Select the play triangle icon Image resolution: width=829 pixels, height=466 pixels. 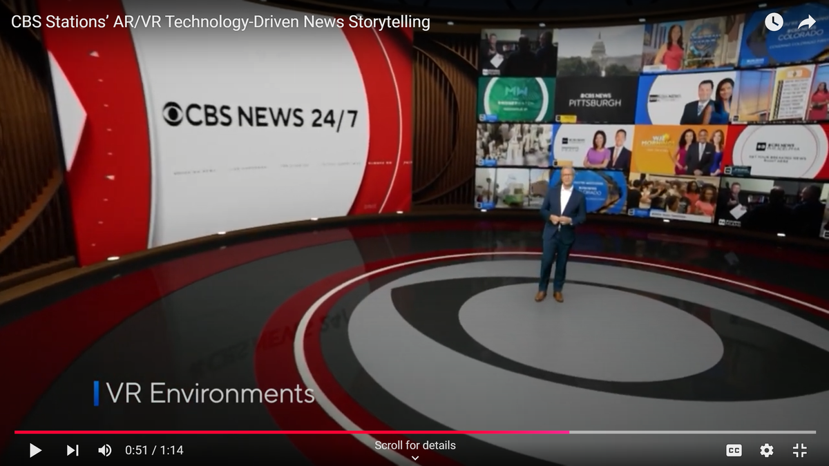point(35,450)
